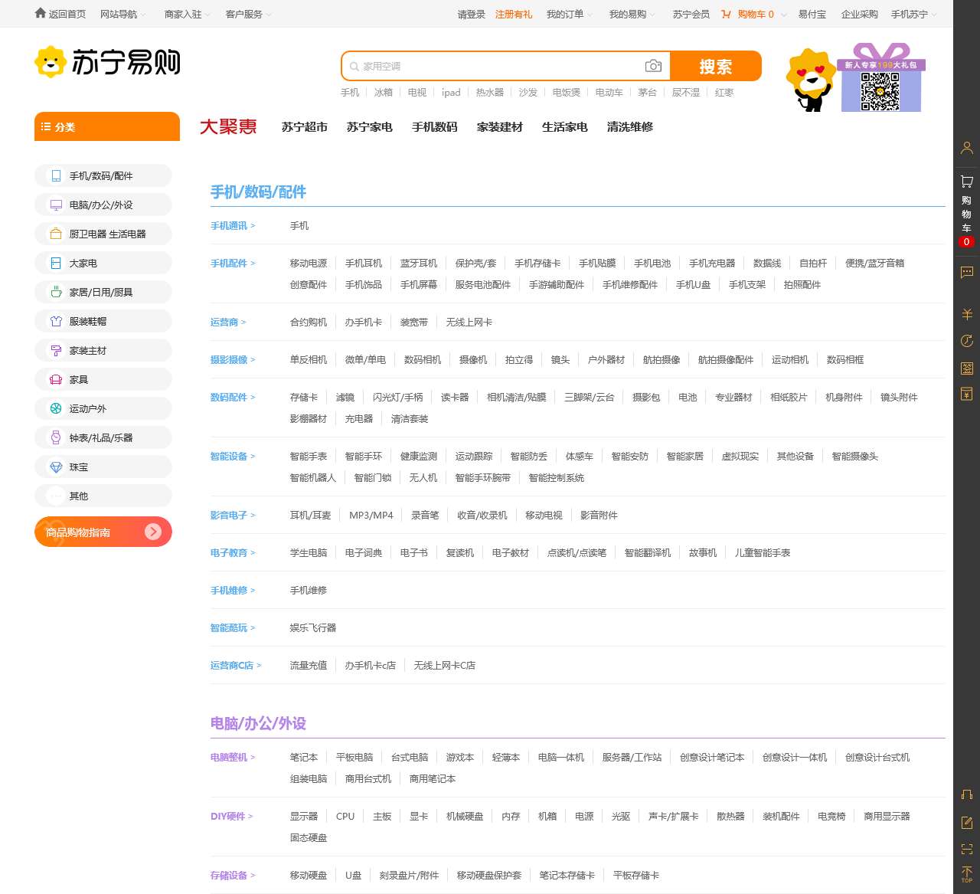Open the 手机数码 navigation tab
Viewport: 980px width, 894px height.
click(434, 127)
